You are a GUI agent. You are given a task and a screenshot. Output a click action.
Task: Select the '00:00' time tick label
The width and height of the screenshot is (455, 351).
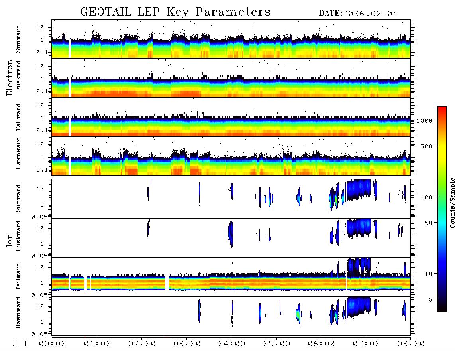tap(53, 344)
